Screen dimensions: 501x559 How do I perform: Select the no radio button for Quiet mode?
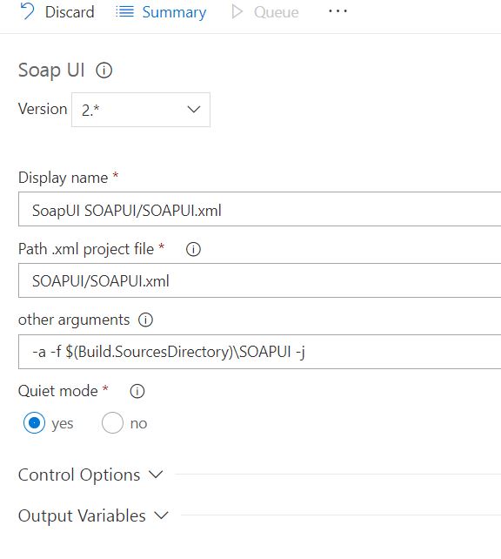coord(112,423)
